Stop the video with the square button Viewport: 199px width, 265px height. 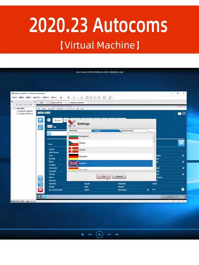point(82,234)
